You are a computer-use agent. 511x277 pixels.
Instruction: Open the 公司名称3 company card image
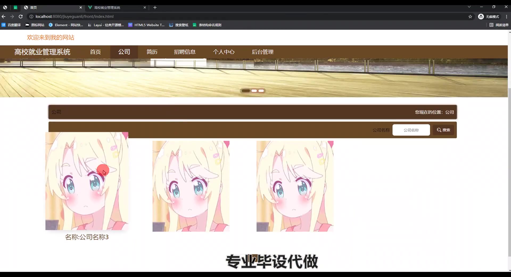[87, 181]
